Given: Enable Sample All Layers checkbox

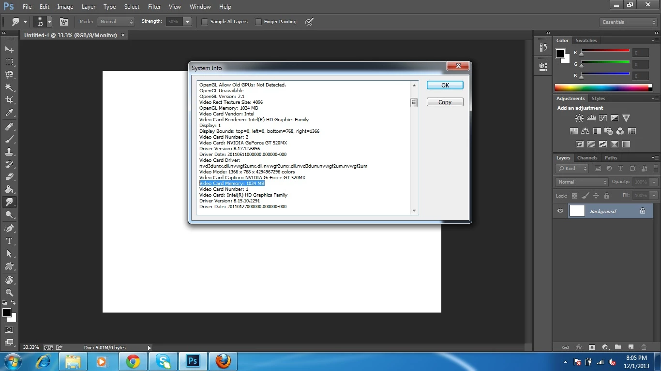Looking at the screenshot, I should click(205, 22).
